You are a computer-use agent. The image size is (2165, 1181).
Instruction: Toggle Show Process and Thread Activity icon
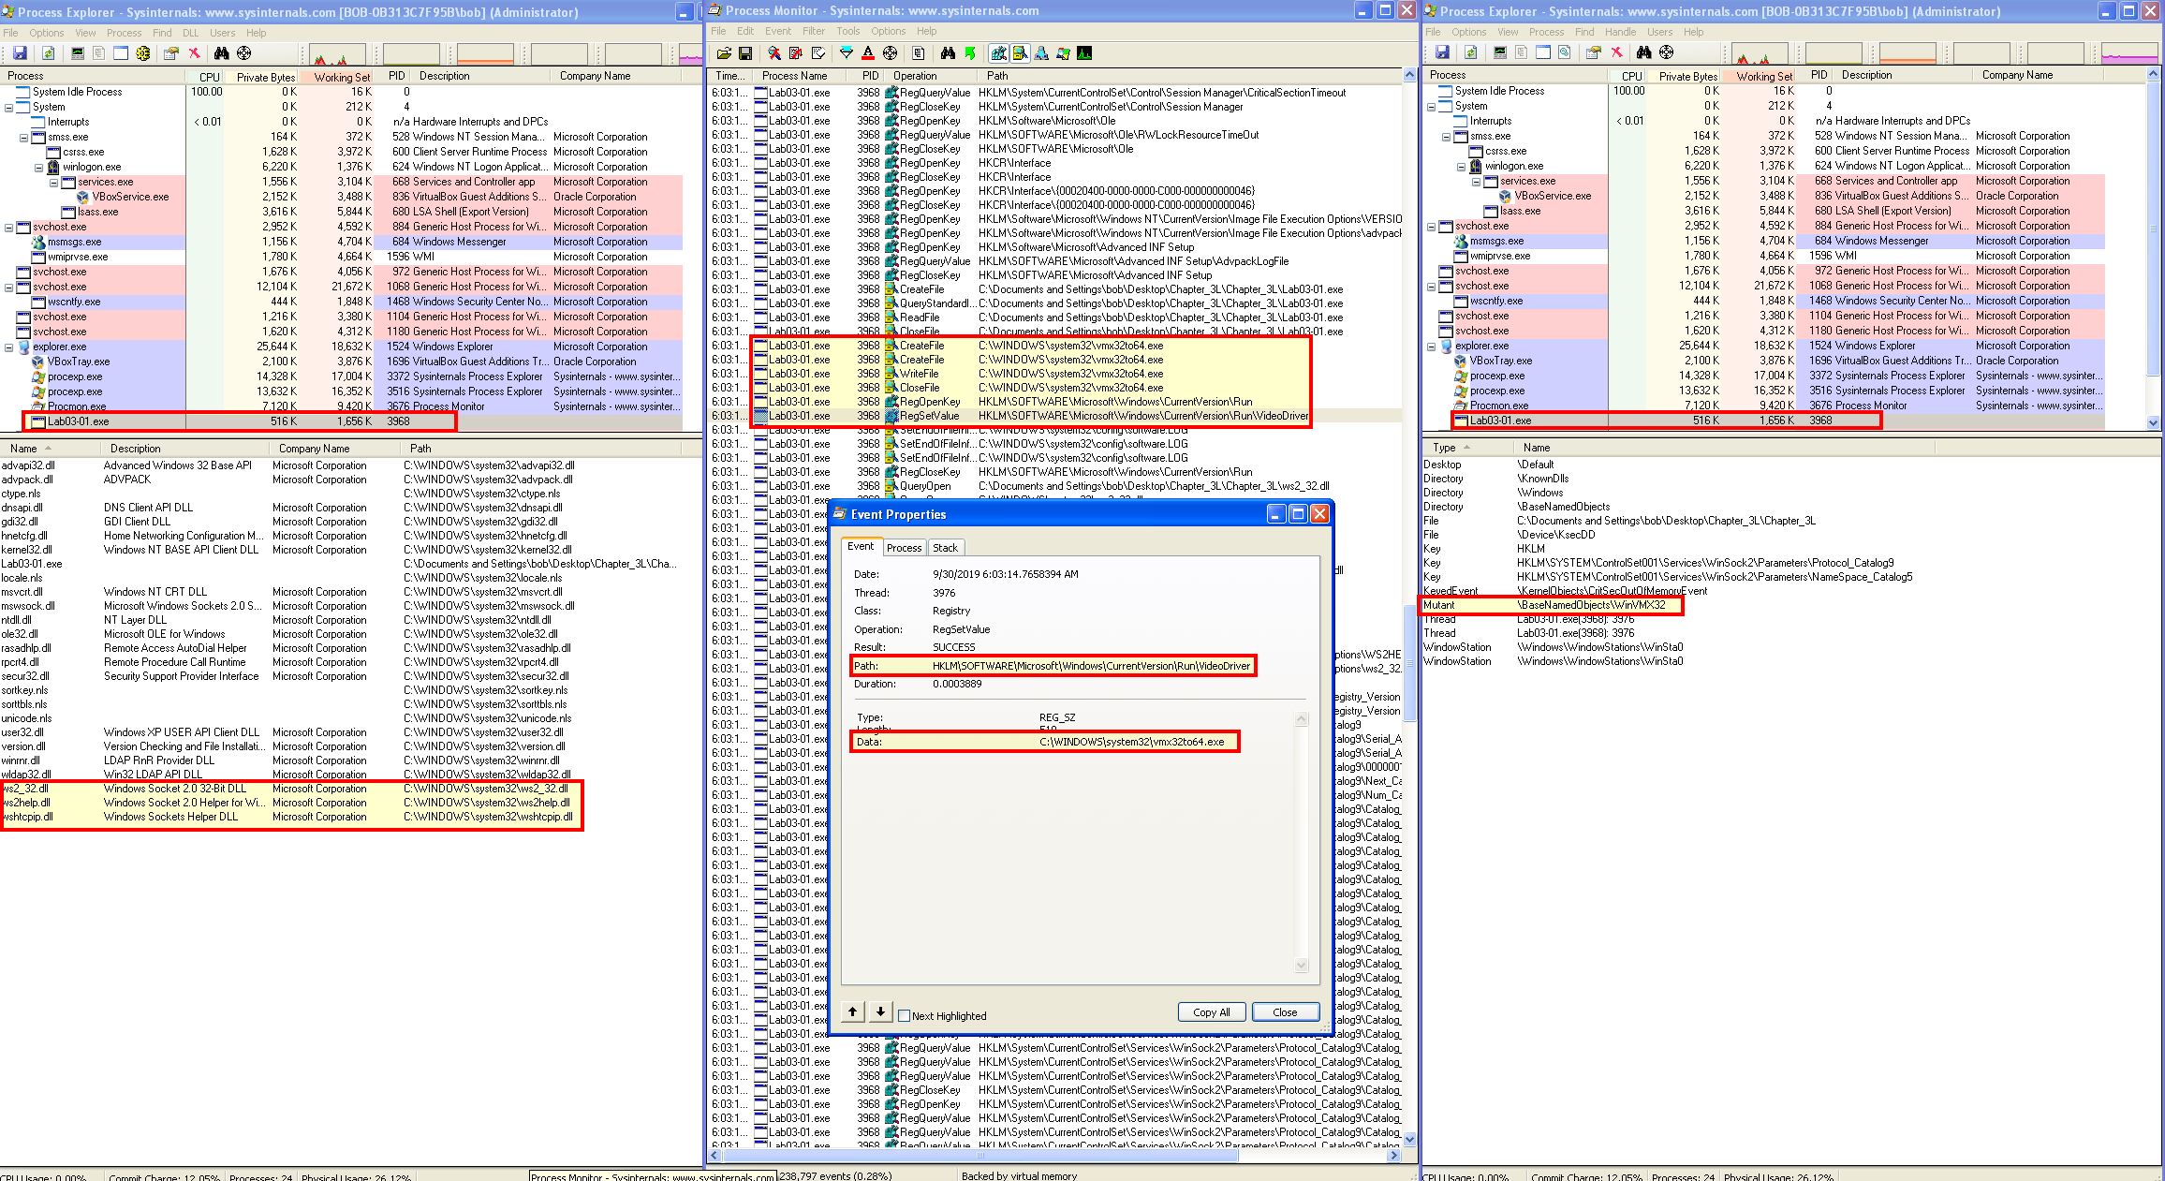tap(1063, 53)
